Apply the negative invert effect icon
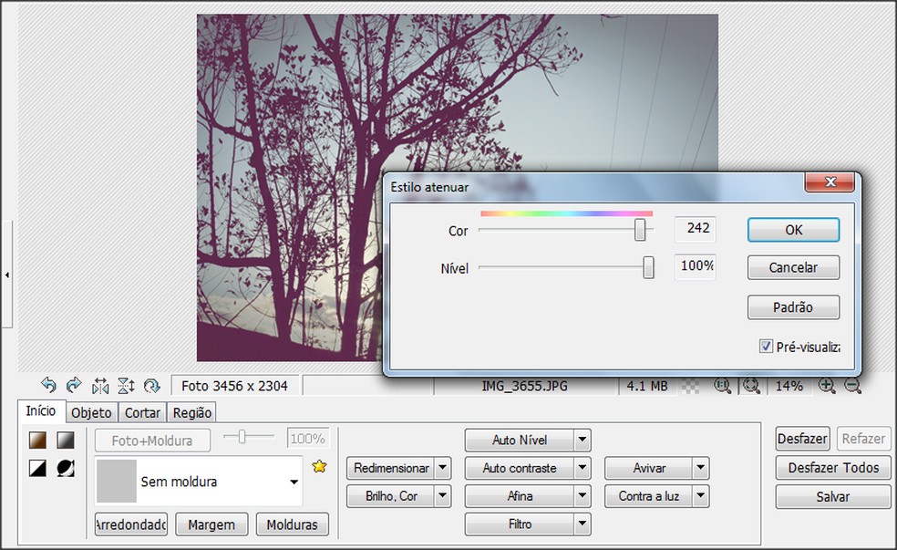The width and height of the screenshot is (897, 550). click(66, 468)
